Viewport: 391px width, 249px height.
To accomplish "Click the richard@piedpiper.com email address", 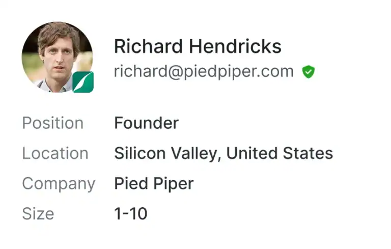I will [204, 72].
